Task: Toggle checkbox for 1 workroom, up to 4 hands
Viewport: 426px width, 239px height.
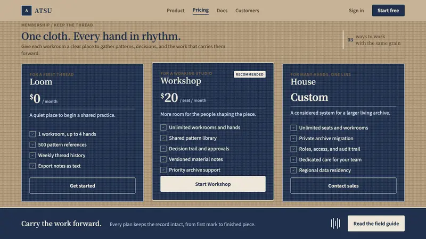Action: pyautogui.click(x=32, y=134)
